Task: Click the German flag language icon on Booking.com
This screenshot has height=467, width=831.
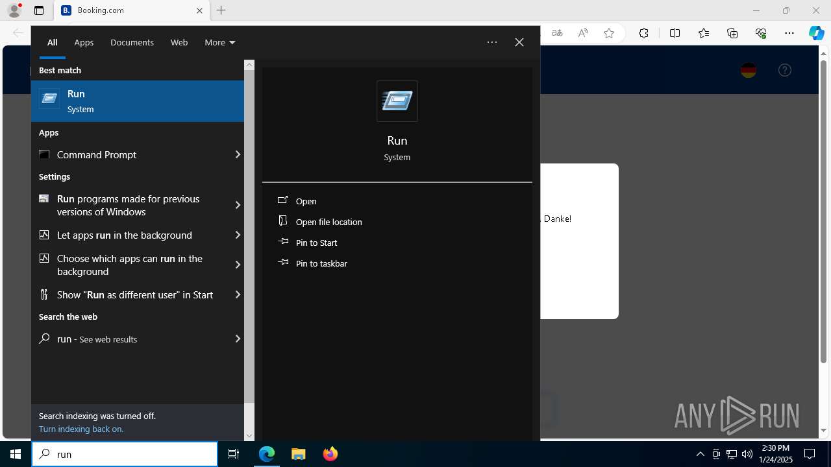Action: [x=749, y=70]
